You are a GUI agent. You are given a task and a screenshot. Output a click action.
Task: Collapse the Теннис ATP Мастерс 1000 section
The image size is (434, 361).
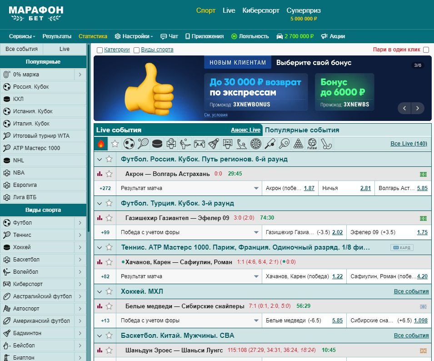(100, 247)
